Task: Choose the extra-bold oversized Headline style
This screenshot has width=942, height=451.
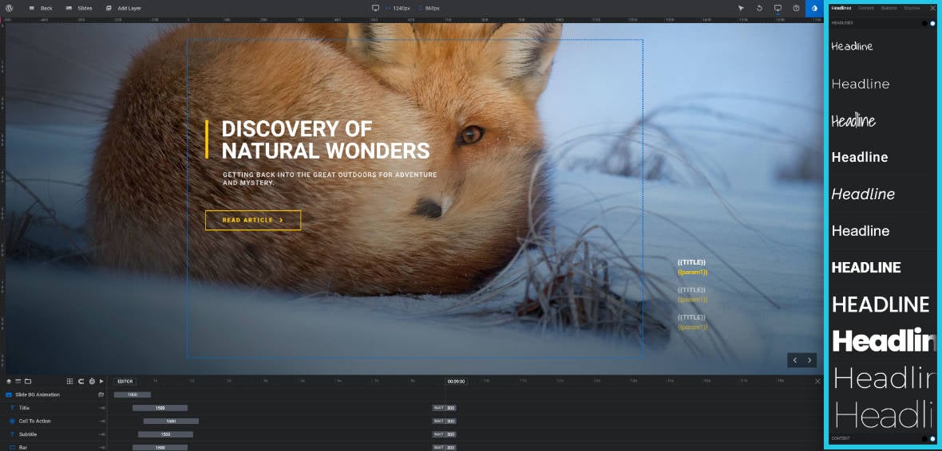Action: click(x=884, y=340)
